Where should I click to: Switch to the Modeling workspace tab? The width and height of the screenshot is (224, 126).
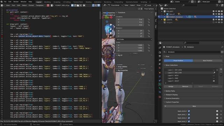pos(48,2)
